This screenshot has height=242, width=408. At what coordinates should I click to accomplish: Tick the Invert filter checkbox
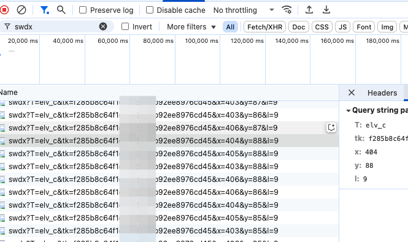coord(125,26)
